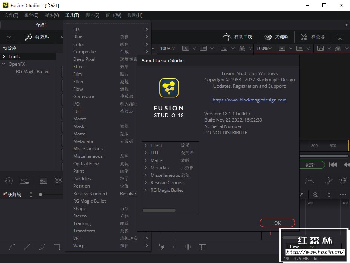
Task: Expand the Matte entry in the dialog list
Action: coord(146,160)
